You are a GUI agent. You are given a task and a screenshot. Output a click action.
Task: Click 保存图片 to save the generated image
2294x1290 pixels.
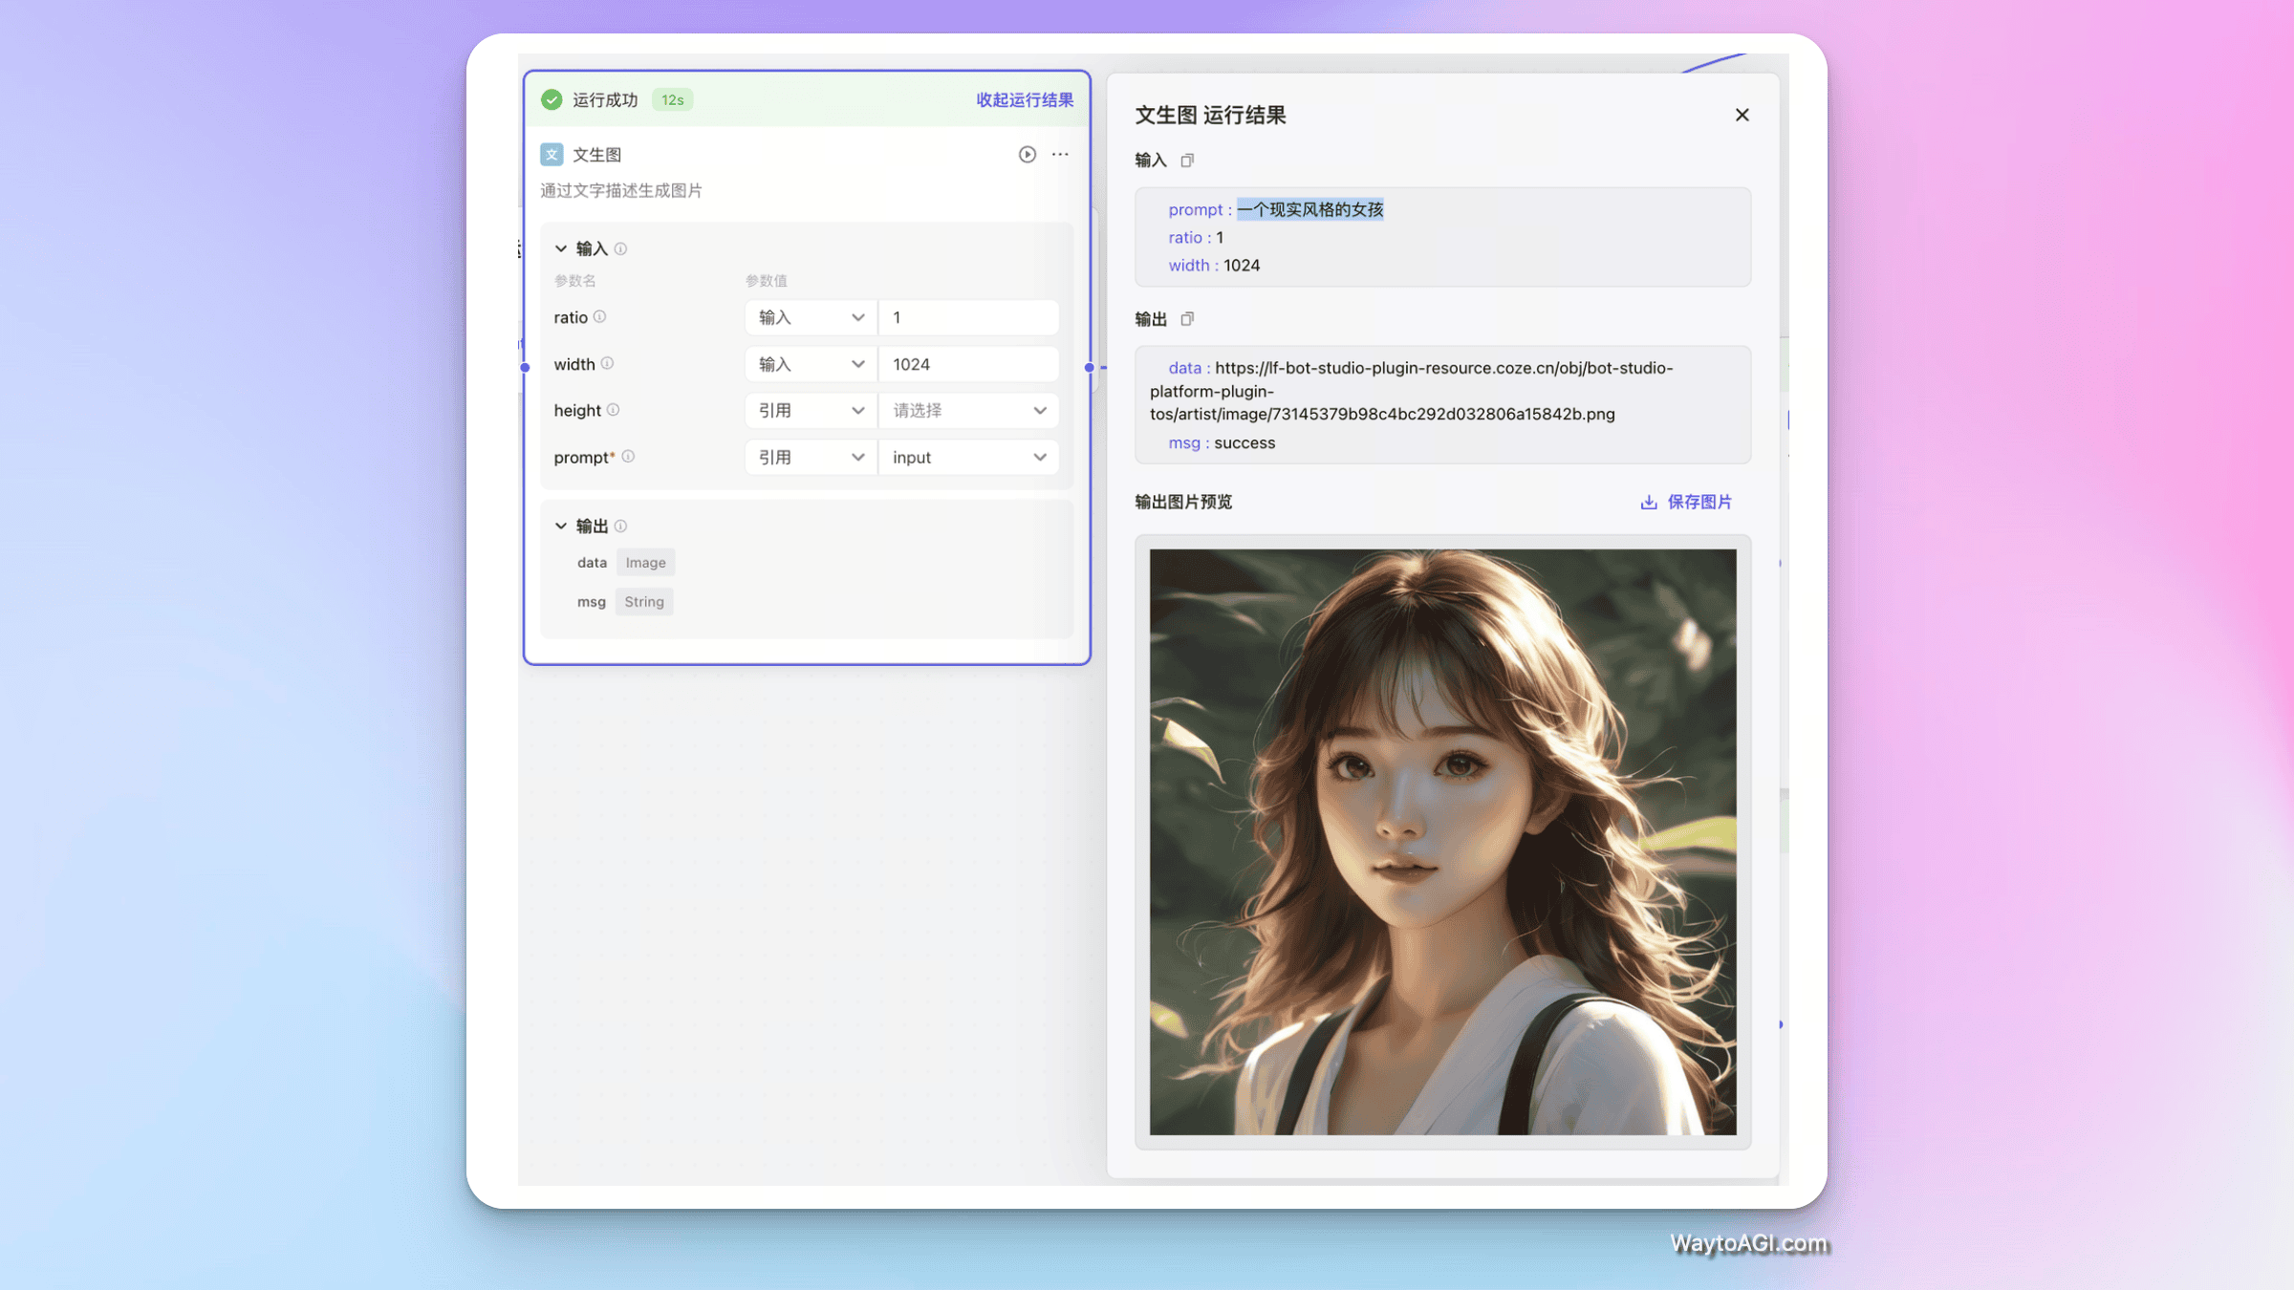point(1686,501)
